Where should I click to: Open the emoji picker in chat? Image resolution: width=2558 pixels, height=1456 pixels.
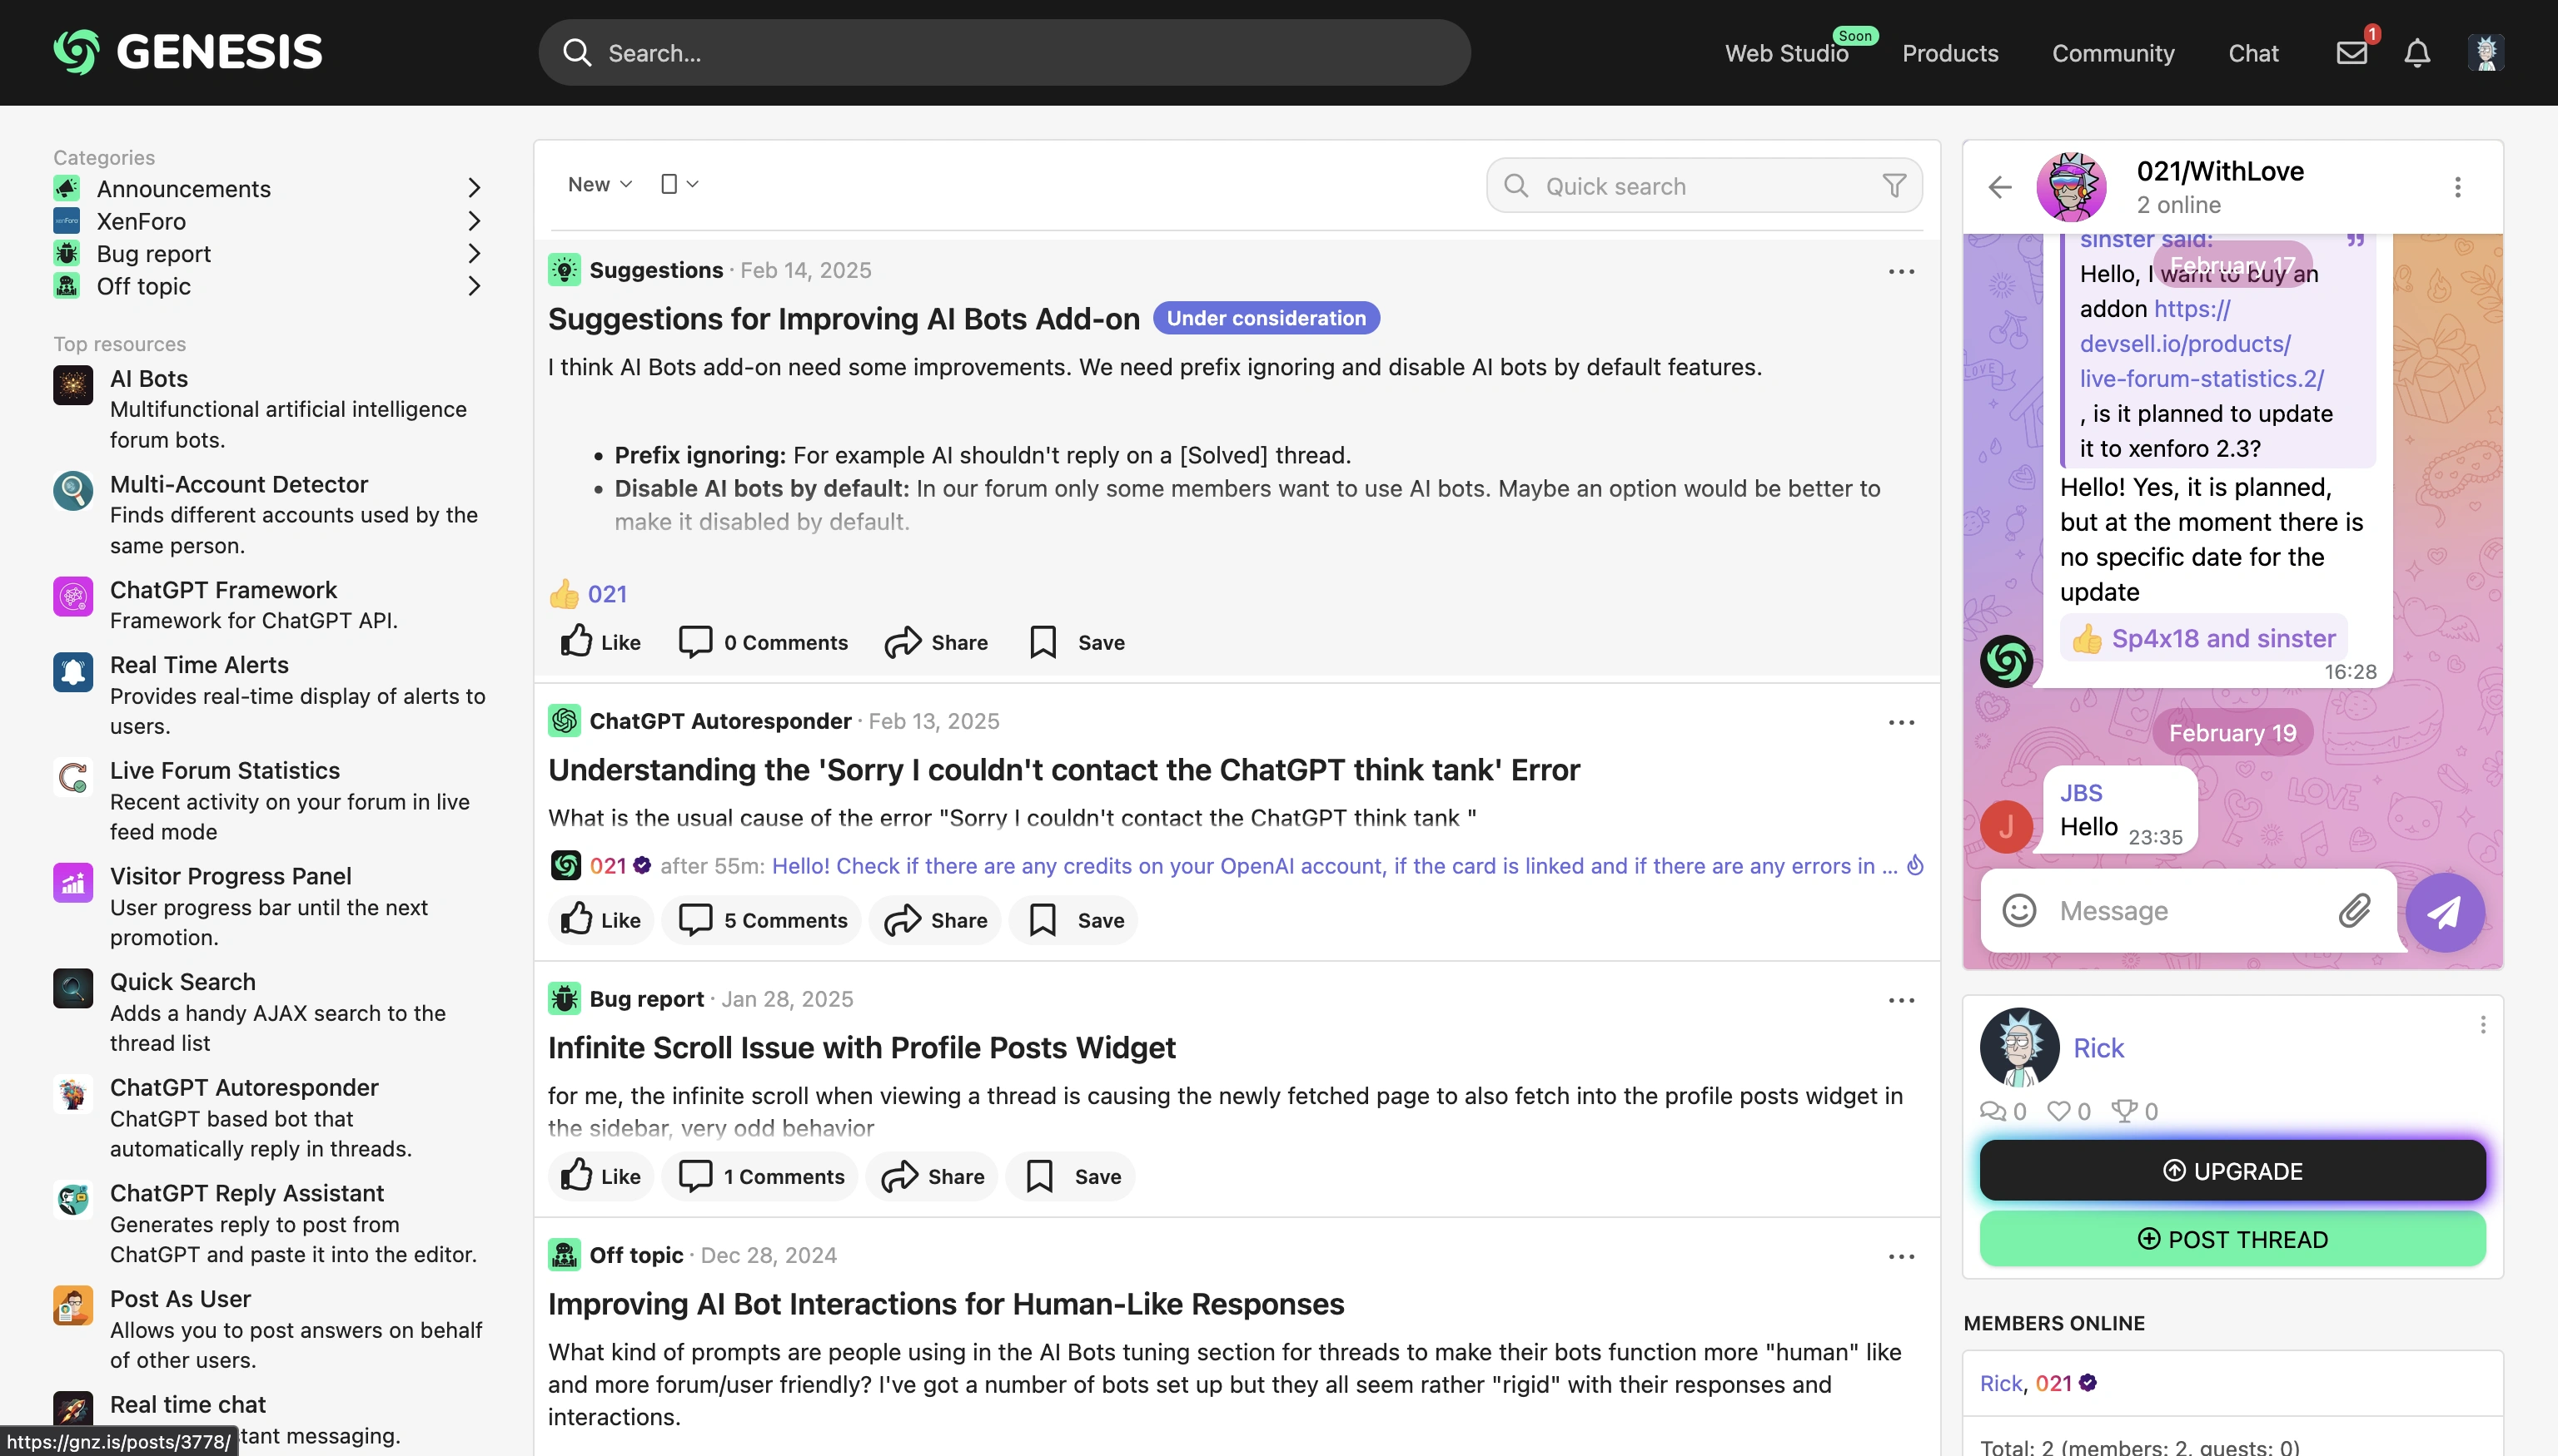coord(2018,910)
